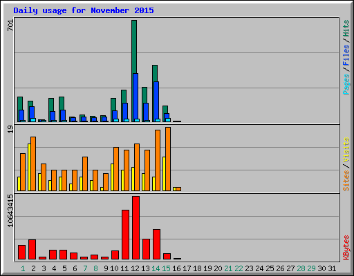
Task: Select the yellow Sites bar for day 2
Action: pyautogui.click(x=29, y=167)
